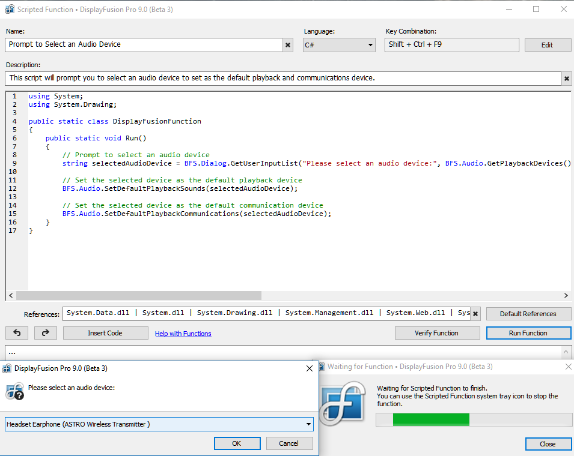Open the Language C# dropdown
This screenshot has width=574, height=456.
coord(339,45)
